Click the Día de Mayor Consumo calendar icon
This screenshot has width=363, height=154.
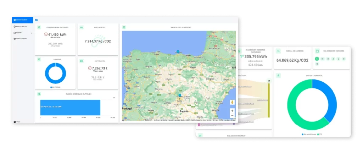point(317,51)
